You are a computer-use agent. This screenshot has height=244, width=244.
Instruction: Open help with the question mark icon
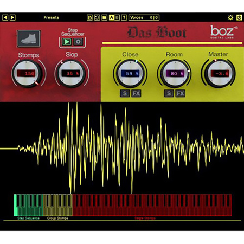[124, 17]
